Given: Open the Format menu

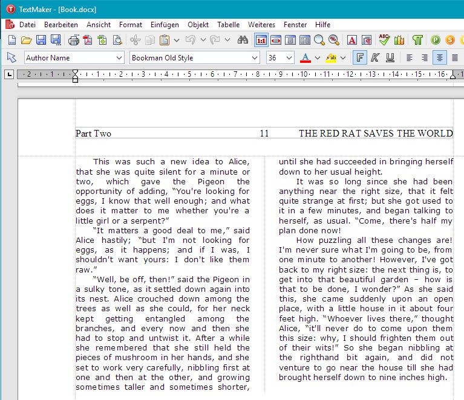Looking at the screenshot, I should coord(131,25).
